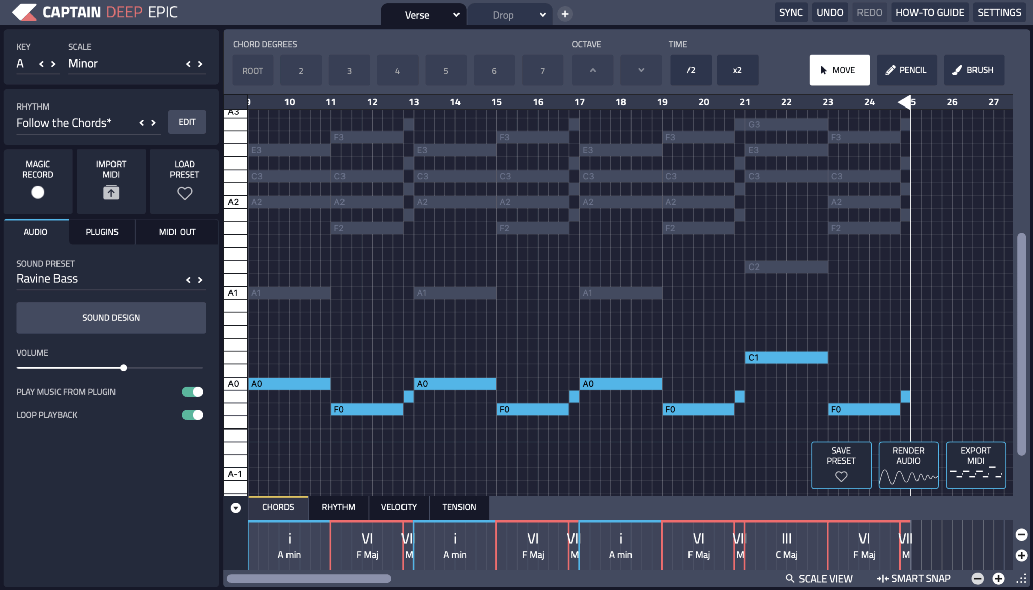Click the Magic Record circle button

click(38, 192)
